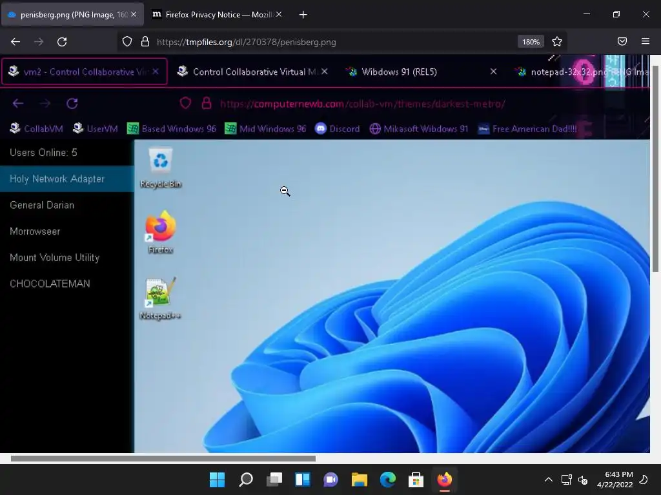Viewport: 661px width, 495px height.
Task: Open the Mikasoft Wibdows 91 bookmark
Action: point(419,129)
